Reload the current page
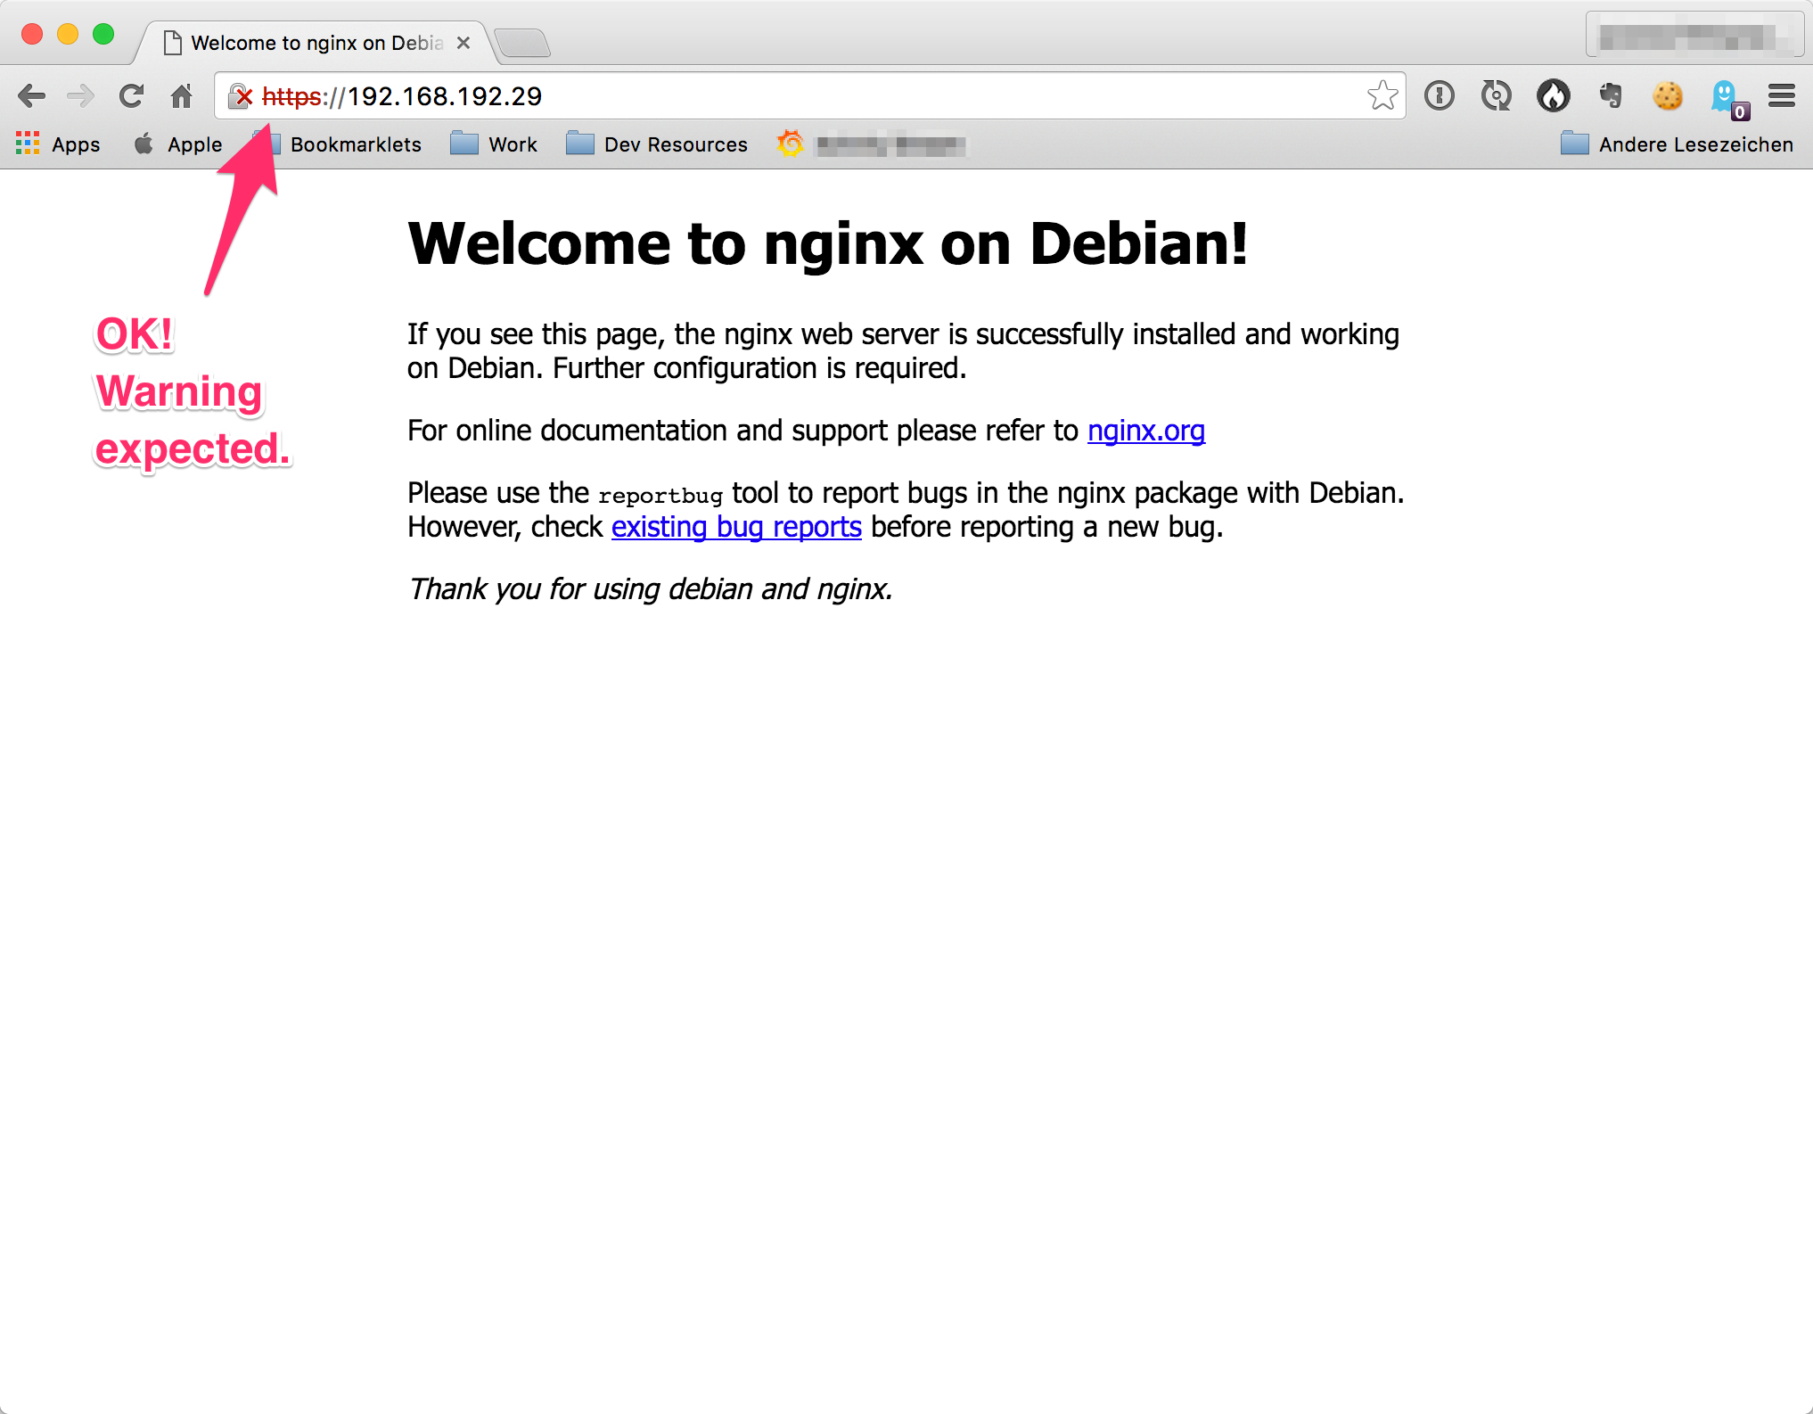The height and width of the screenshot is (1414, 1813). (x=132, y=96)
